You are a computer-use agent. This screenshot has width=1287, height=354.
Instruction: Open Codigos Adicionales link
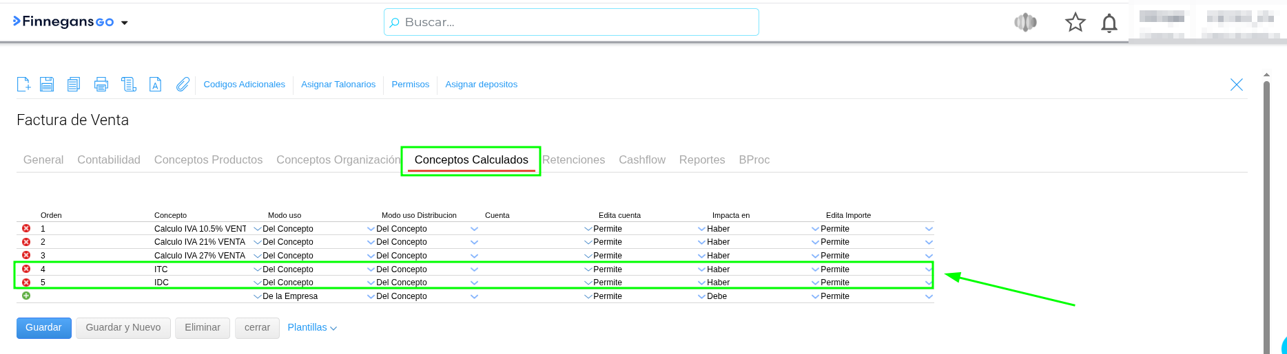pyautogui.click(x=244, y=85)
